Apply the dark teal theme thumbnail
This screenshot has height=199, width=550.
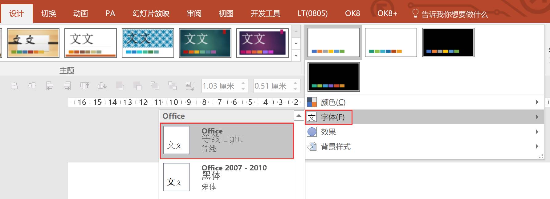coord(205,43)
